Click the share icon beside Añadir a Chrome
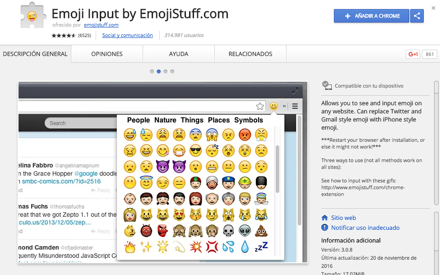 pos(417,16)
